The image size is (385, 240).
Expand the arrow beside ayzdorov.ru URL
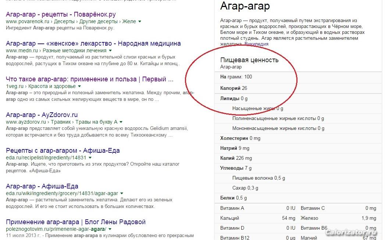click(121, 122)
